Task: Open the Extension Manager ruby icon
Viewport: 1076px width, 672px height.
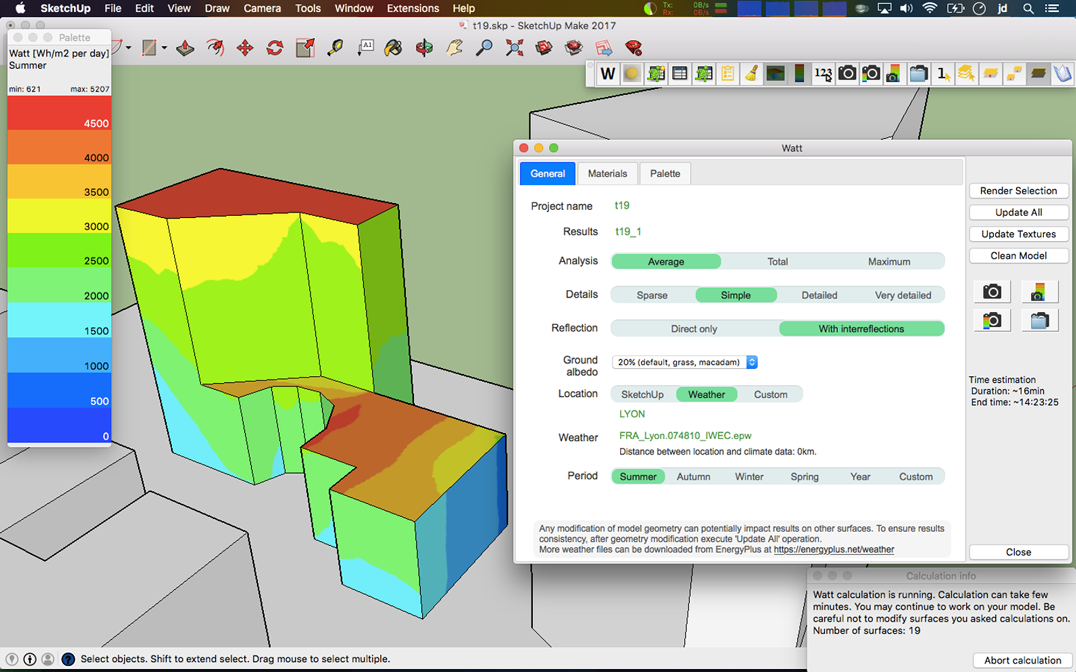Action: pos(634,48)
